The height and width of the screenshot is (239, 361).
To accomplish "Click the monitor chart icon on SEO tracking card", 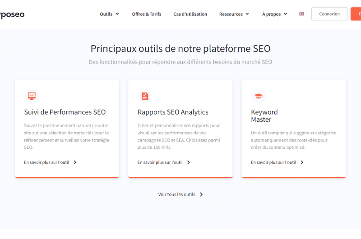I will pyautogui.click(x=32, y=96).
